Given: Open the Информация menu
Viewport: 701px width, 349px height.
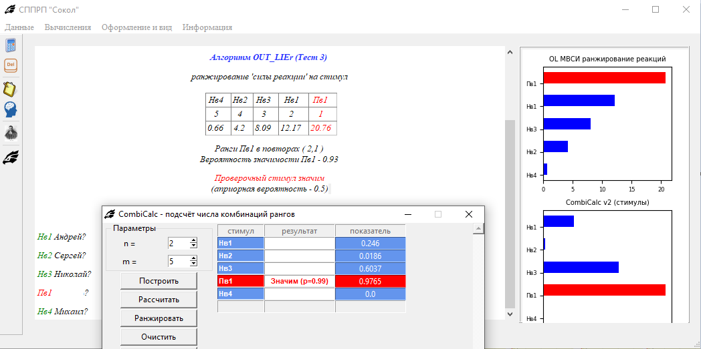Looking at the screenshot, I should 207,27.
